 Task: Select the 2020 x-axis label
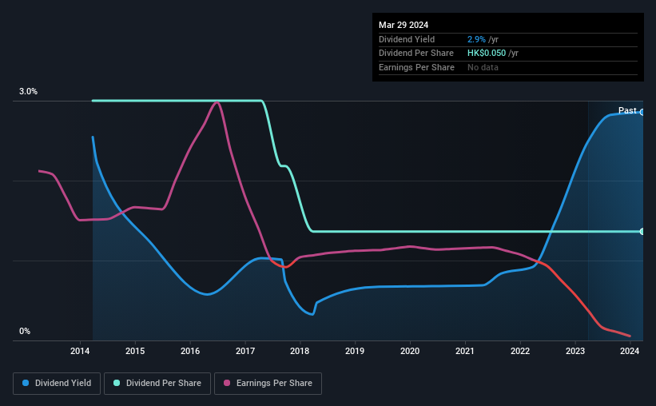(x=410, y=351)
